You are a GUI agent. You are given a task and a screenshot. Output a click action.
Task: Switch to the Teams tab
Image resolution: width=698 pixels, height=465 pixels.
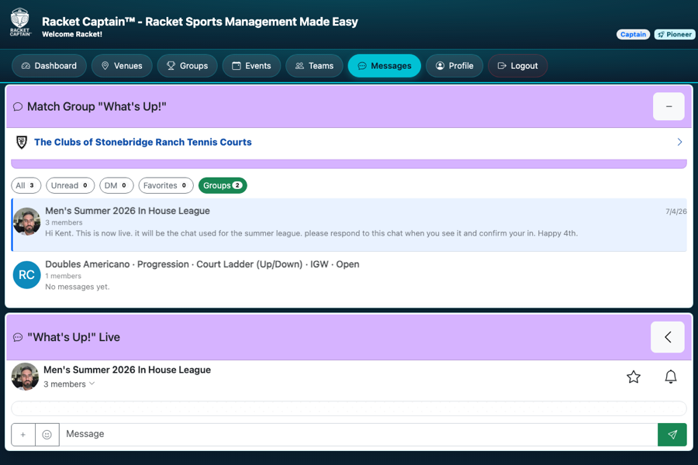(x=314, y=66)
